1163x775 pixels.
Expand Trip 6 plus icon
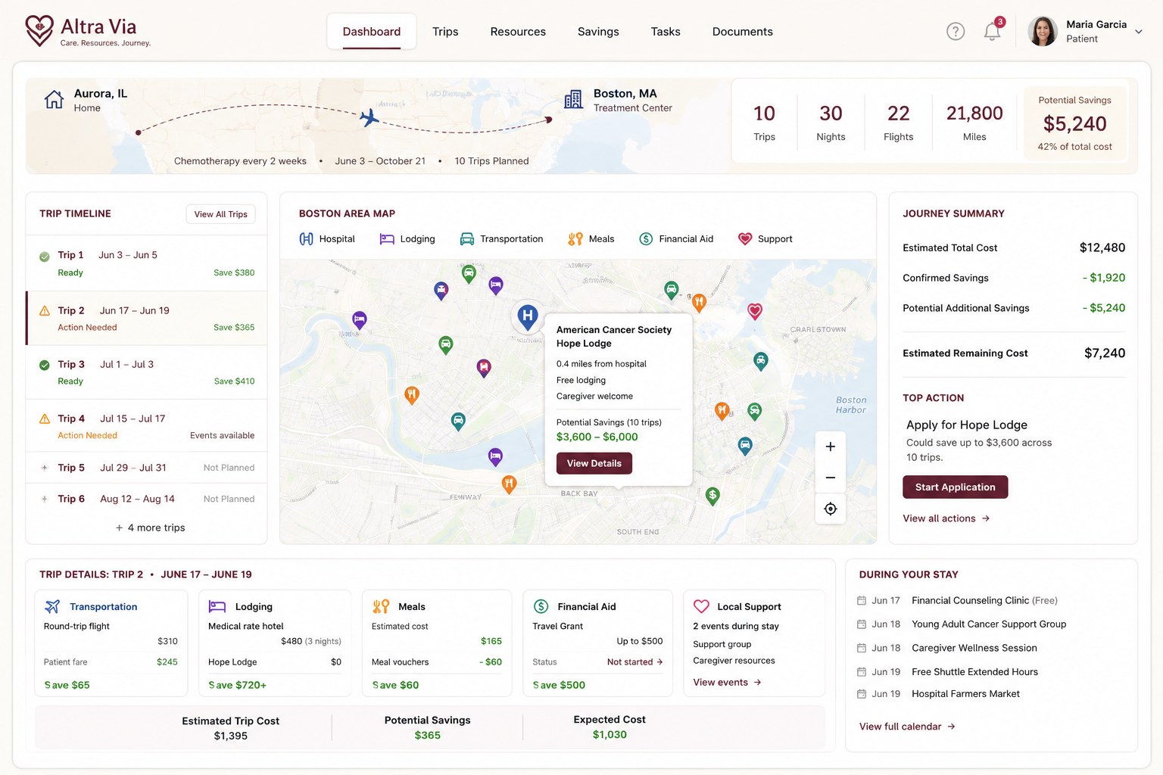45,499
